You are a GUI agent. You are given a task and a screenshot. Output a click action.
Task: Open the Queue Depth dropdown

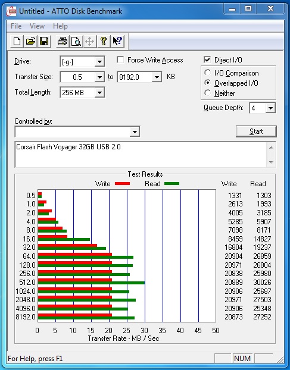(270, 108)
